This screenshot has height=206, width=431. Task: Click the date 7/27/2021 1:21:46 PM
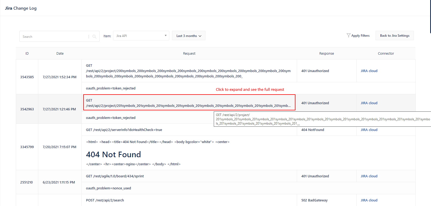(x=59, y=109)
